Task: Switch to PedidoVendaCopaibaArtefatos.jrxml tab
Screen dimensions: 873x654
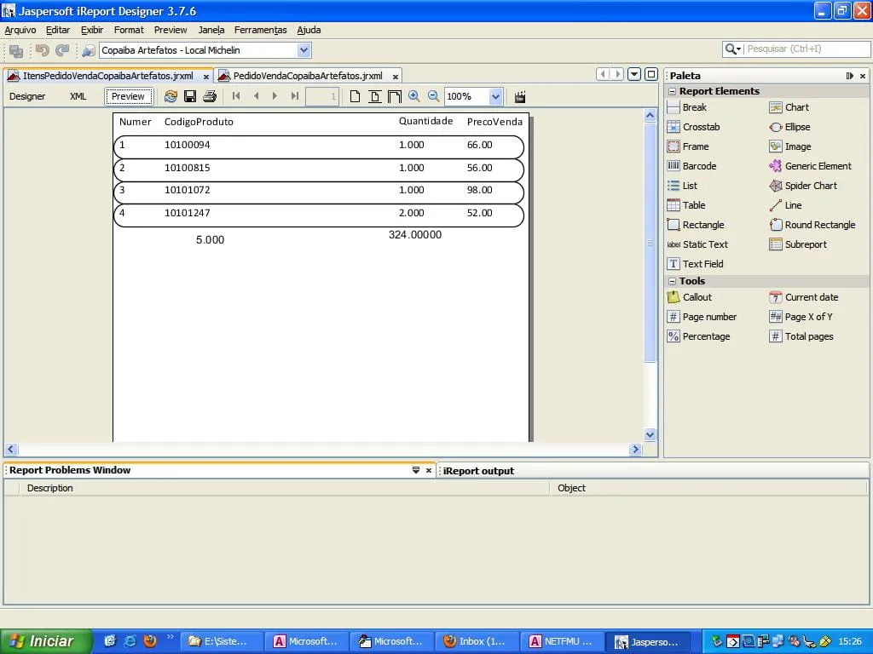Action: 307,76
